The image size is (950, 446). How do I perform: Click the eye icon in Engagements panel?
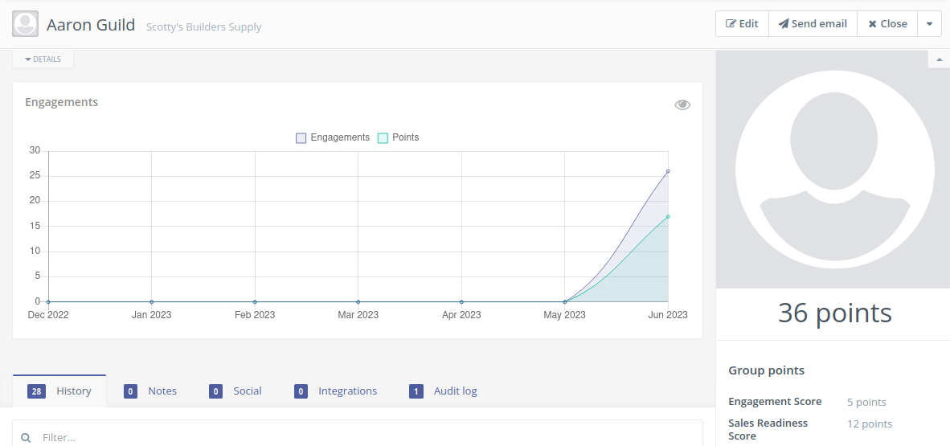point(682,104)
